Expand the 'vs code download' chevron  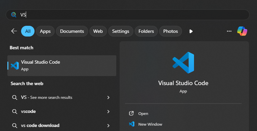tap(108, 126)
